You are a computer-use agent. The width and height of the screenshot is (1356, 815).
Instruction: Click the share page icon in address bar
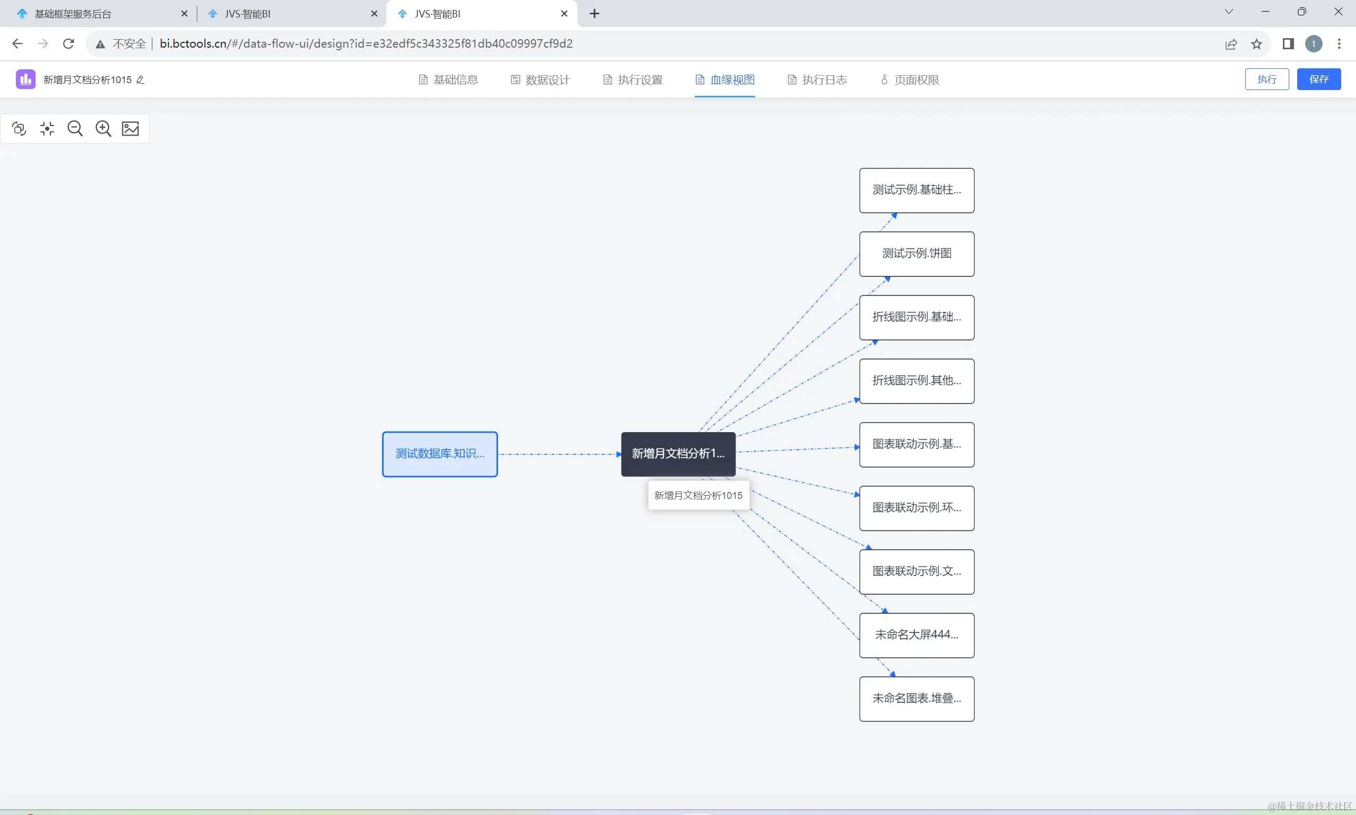1231,44
